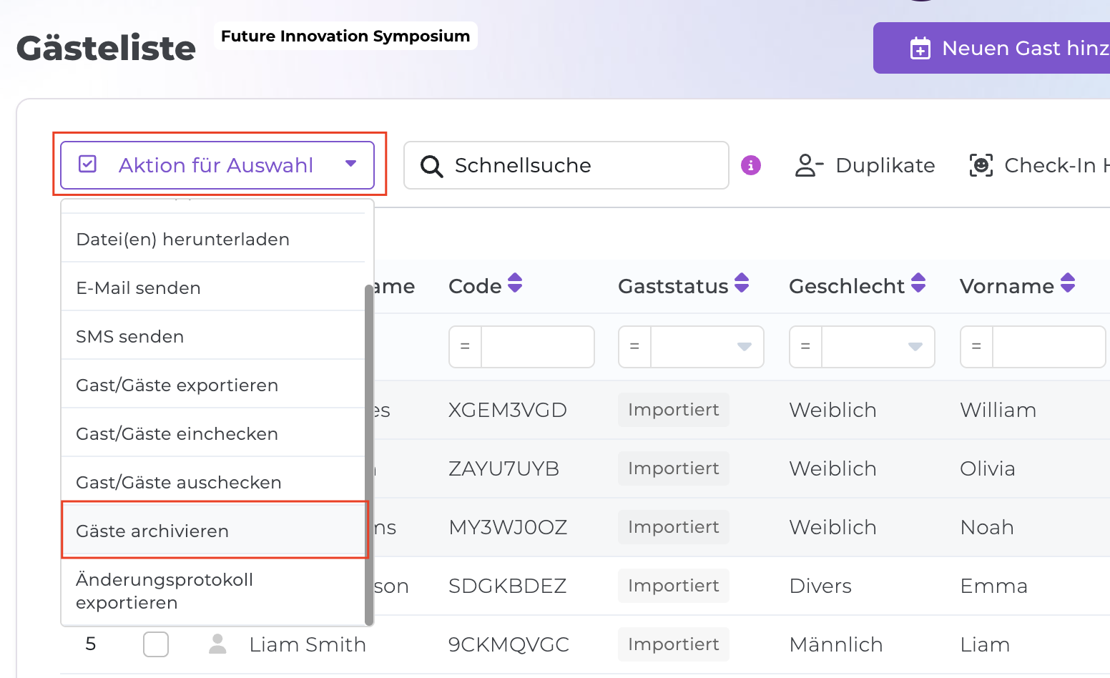The width and height of the screenshot is (1110, 678).
Task: Sort by Geschlecht column arrows
Action: pyautogui.click(x=918, y=283)
